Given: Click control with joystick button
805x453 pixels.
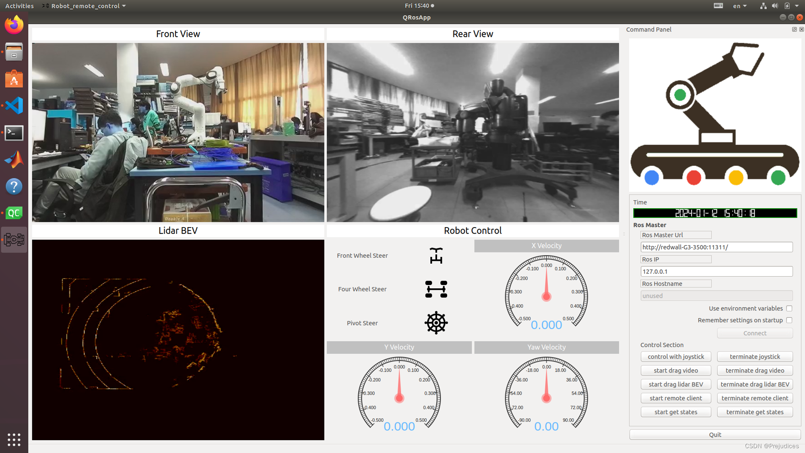Looking at the screenshot, I should pos(675,357).
